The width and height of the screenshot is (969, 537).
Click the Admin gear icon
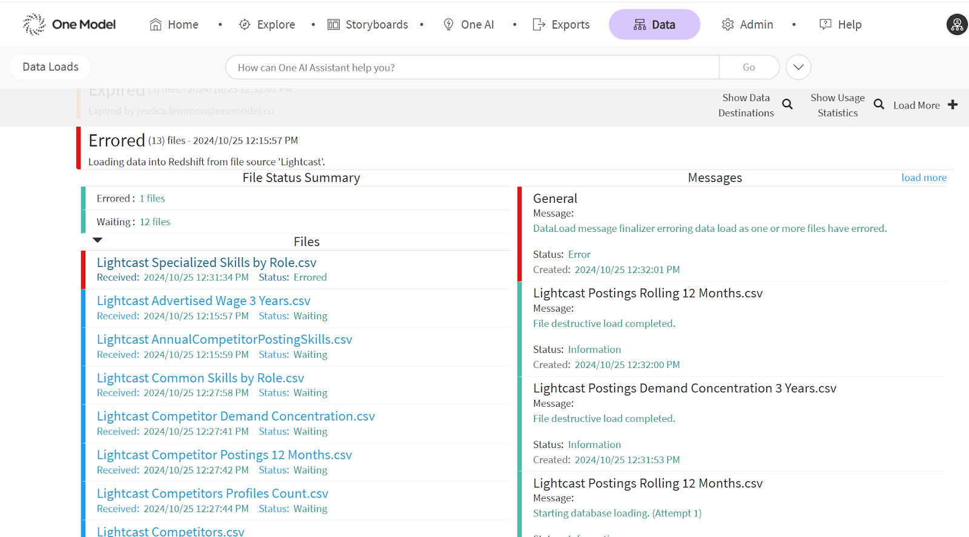727,25
